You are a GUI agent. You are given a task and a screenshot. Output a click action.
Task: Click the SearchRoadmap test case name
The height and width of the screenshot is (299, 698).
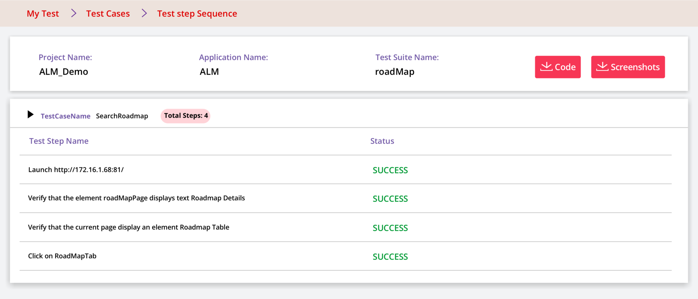pyautogui.click(x=122, y=116)
